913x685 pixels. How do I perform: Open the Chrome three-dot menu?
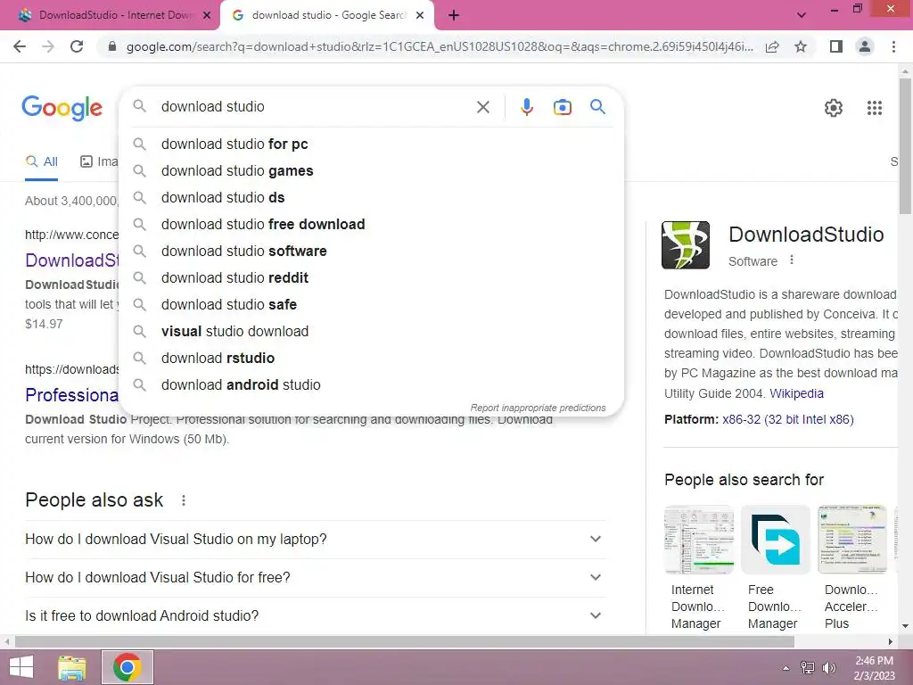pyautogui.click(x=893, y=46)
